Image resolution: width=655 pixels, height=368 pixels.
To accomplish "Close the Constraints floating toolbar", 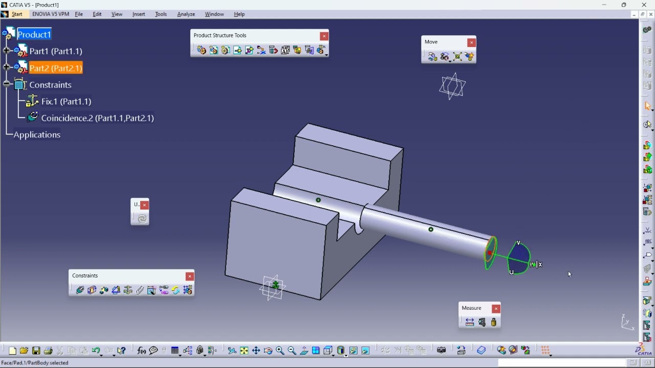I will coord(190,276).
